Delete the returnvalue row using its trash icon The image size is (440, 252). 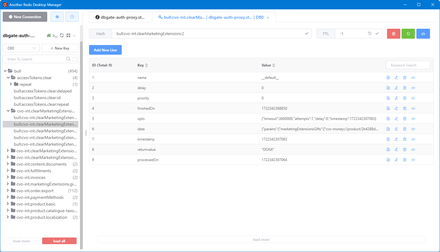pyautogui.click(x=405, y=149)
